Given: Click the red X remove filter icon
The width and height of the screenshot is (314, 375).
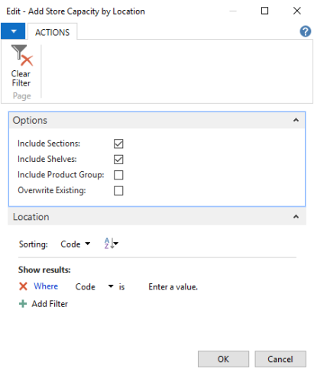Looking at the screenshot, I should click(x=23, y=286).
